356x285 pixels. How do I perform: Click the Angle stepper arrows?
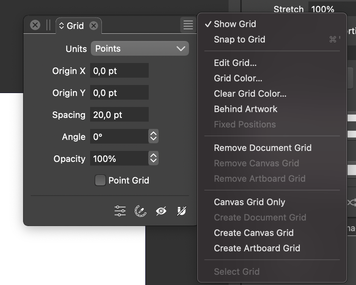(x=153, y=137)
